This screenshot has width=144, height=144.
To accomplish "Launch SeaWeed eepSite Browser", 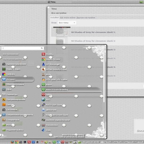I will tap(56, 120).
